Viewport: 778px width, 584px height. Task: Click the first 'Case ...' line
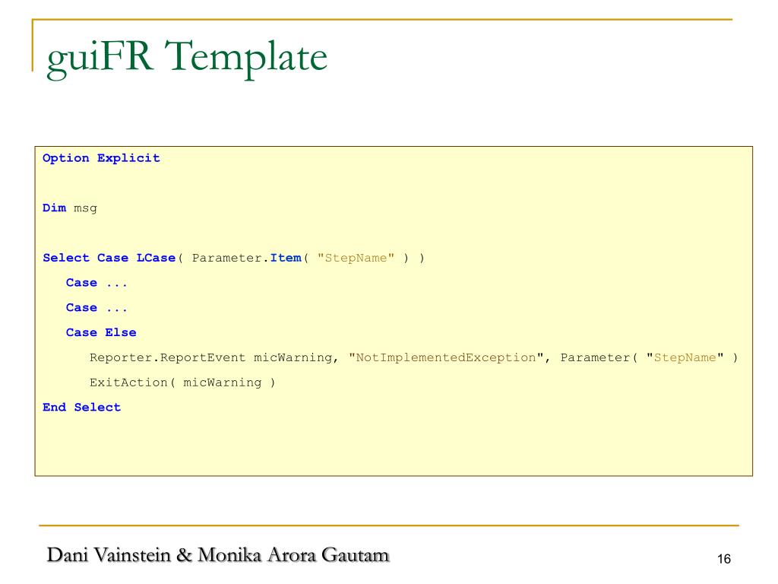[96, 283]
